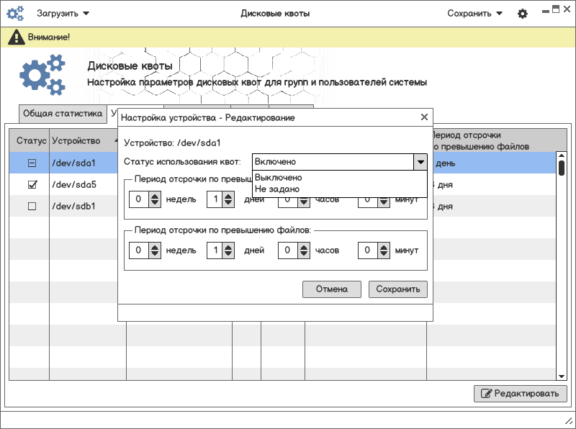Click the days spinner arrows in files period
Viewport: 576px width, 429px height.
point(228,250)
